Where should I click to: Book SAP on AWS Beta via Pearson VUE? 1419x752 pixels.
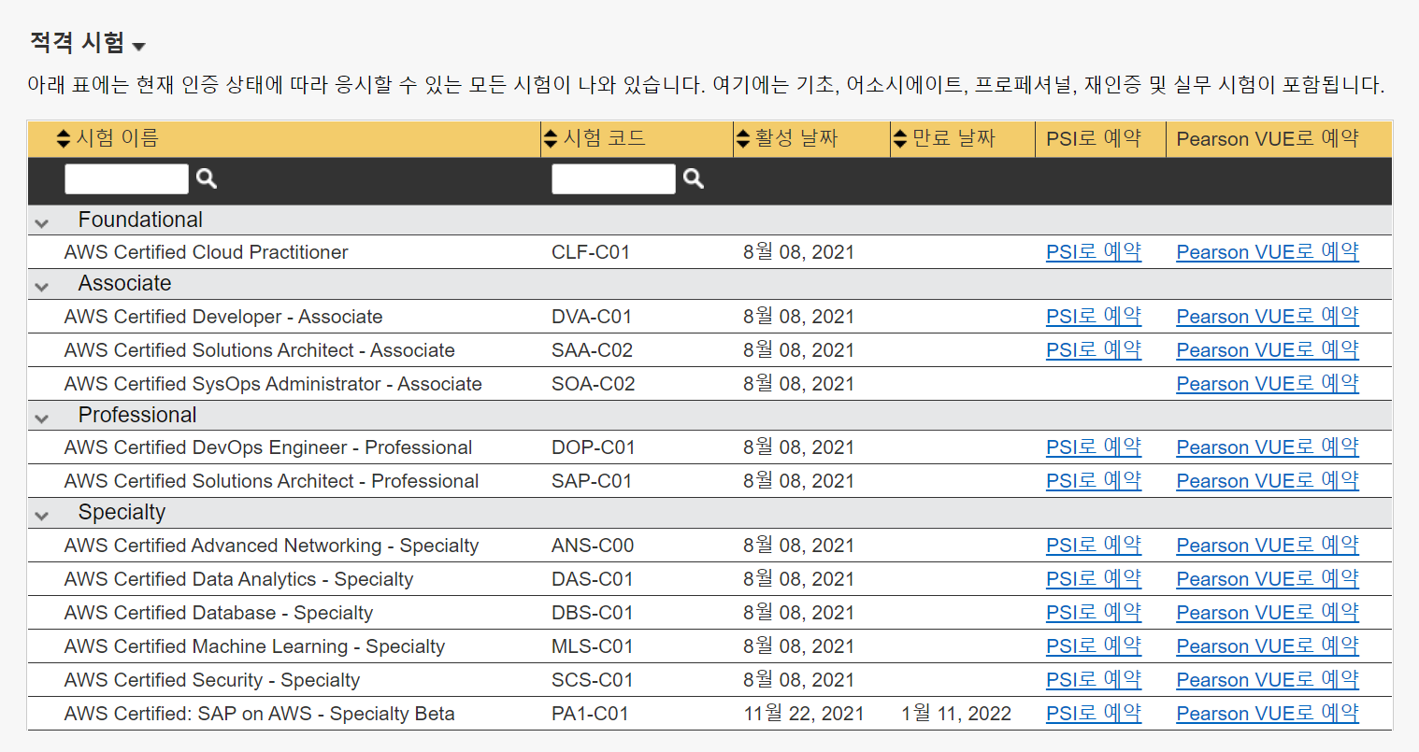pyautogui.click(x=1268, y=714)
